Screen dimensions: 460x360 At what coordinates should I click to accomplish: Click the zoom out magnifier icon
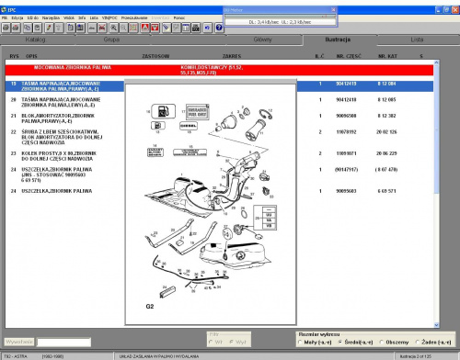(x=123, y=28)
